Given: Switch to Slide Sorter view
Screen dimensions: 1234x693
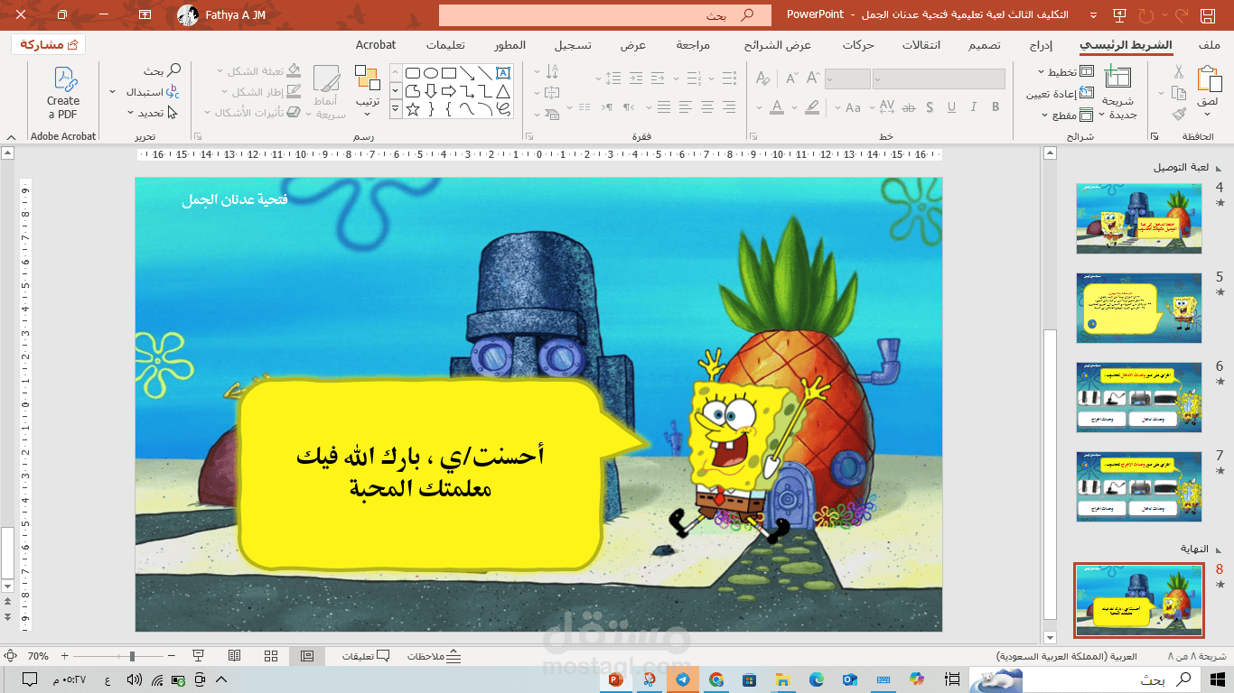Looking at the screenshot, I should point(270,656).
